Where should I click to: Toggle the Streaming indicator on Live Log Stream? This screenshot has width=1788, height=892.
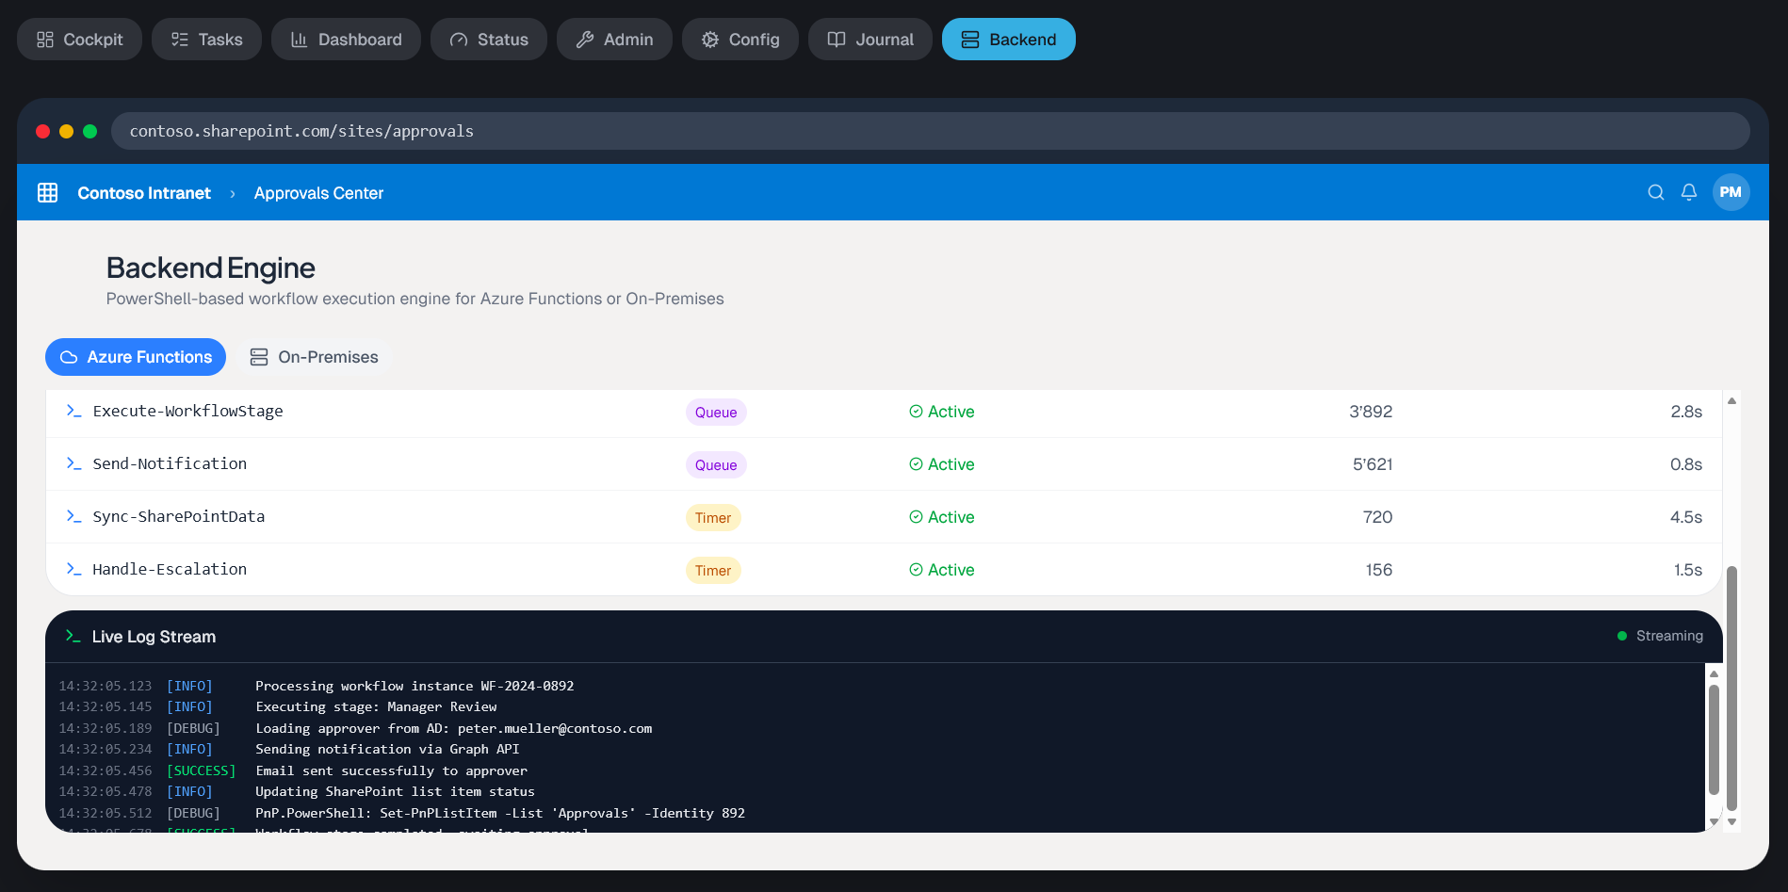point(1660,636)
